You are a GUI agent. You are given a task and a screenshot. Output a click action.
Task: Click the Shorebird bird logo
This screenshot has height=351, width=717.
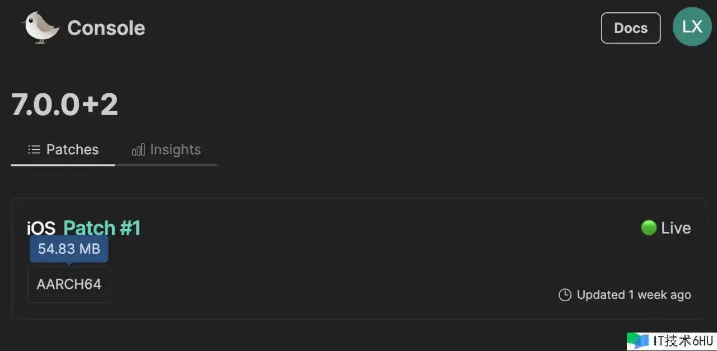(x=40, y=27)
